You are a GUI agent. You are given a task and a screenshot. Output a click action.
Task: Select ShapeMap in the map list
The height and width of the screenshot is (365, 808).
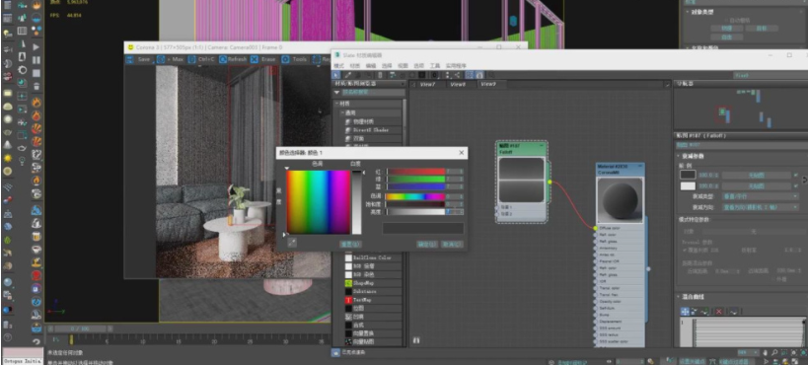pyautogui.click(x=359, y=282)
